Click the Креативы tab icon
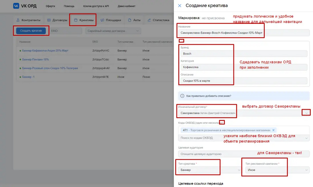Viewport: 313px width, 187px height. tap(76, 20)
